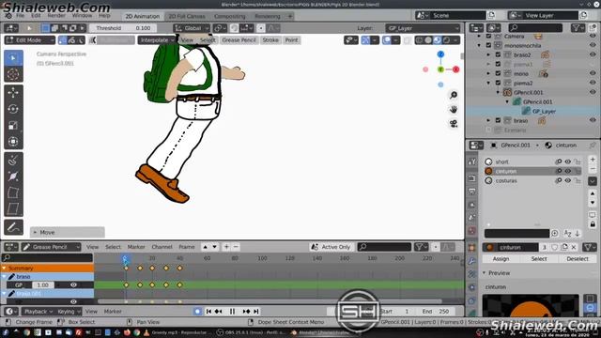Select the Radius tool in the toolbar
Screen dimensions: 601x338
(x=13, y=177)
